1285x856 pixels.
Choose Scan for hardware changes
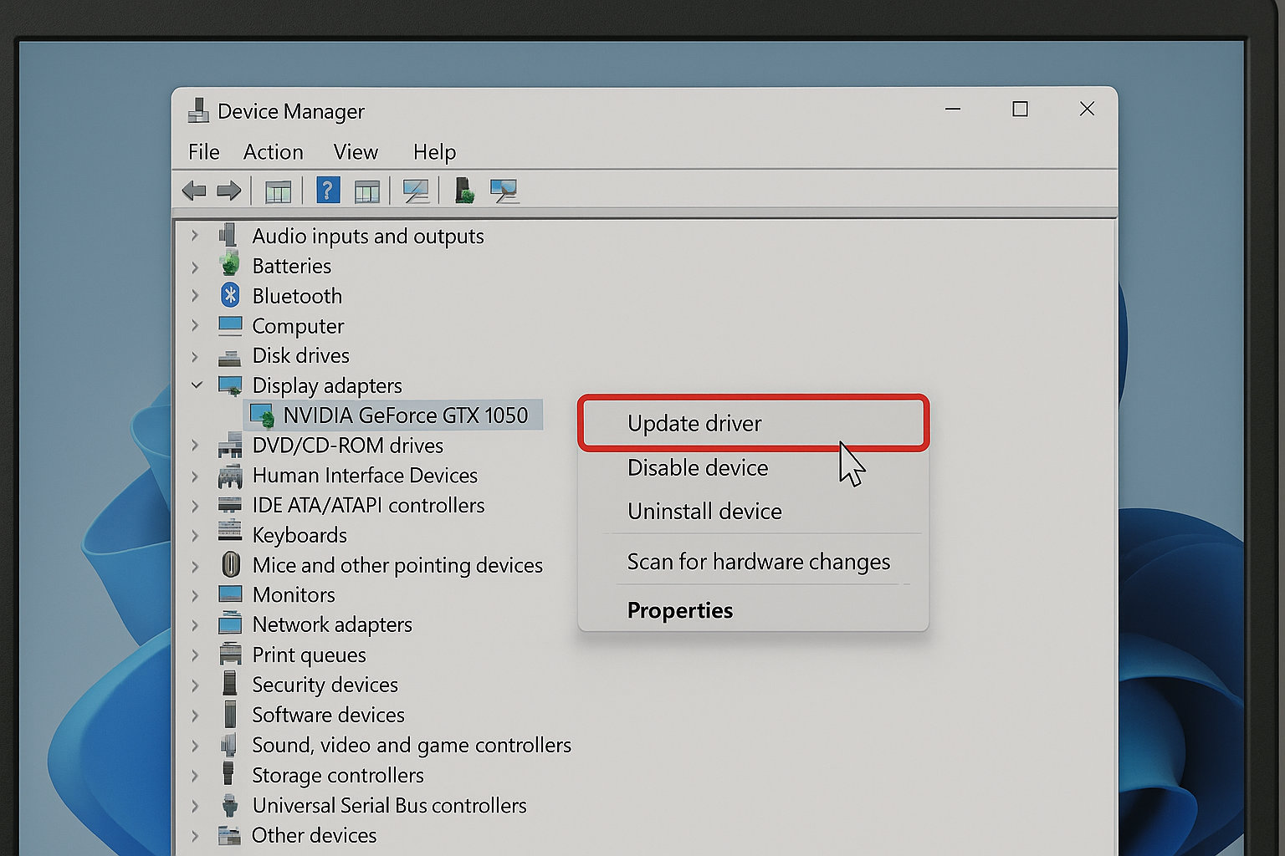click(753, 562)
